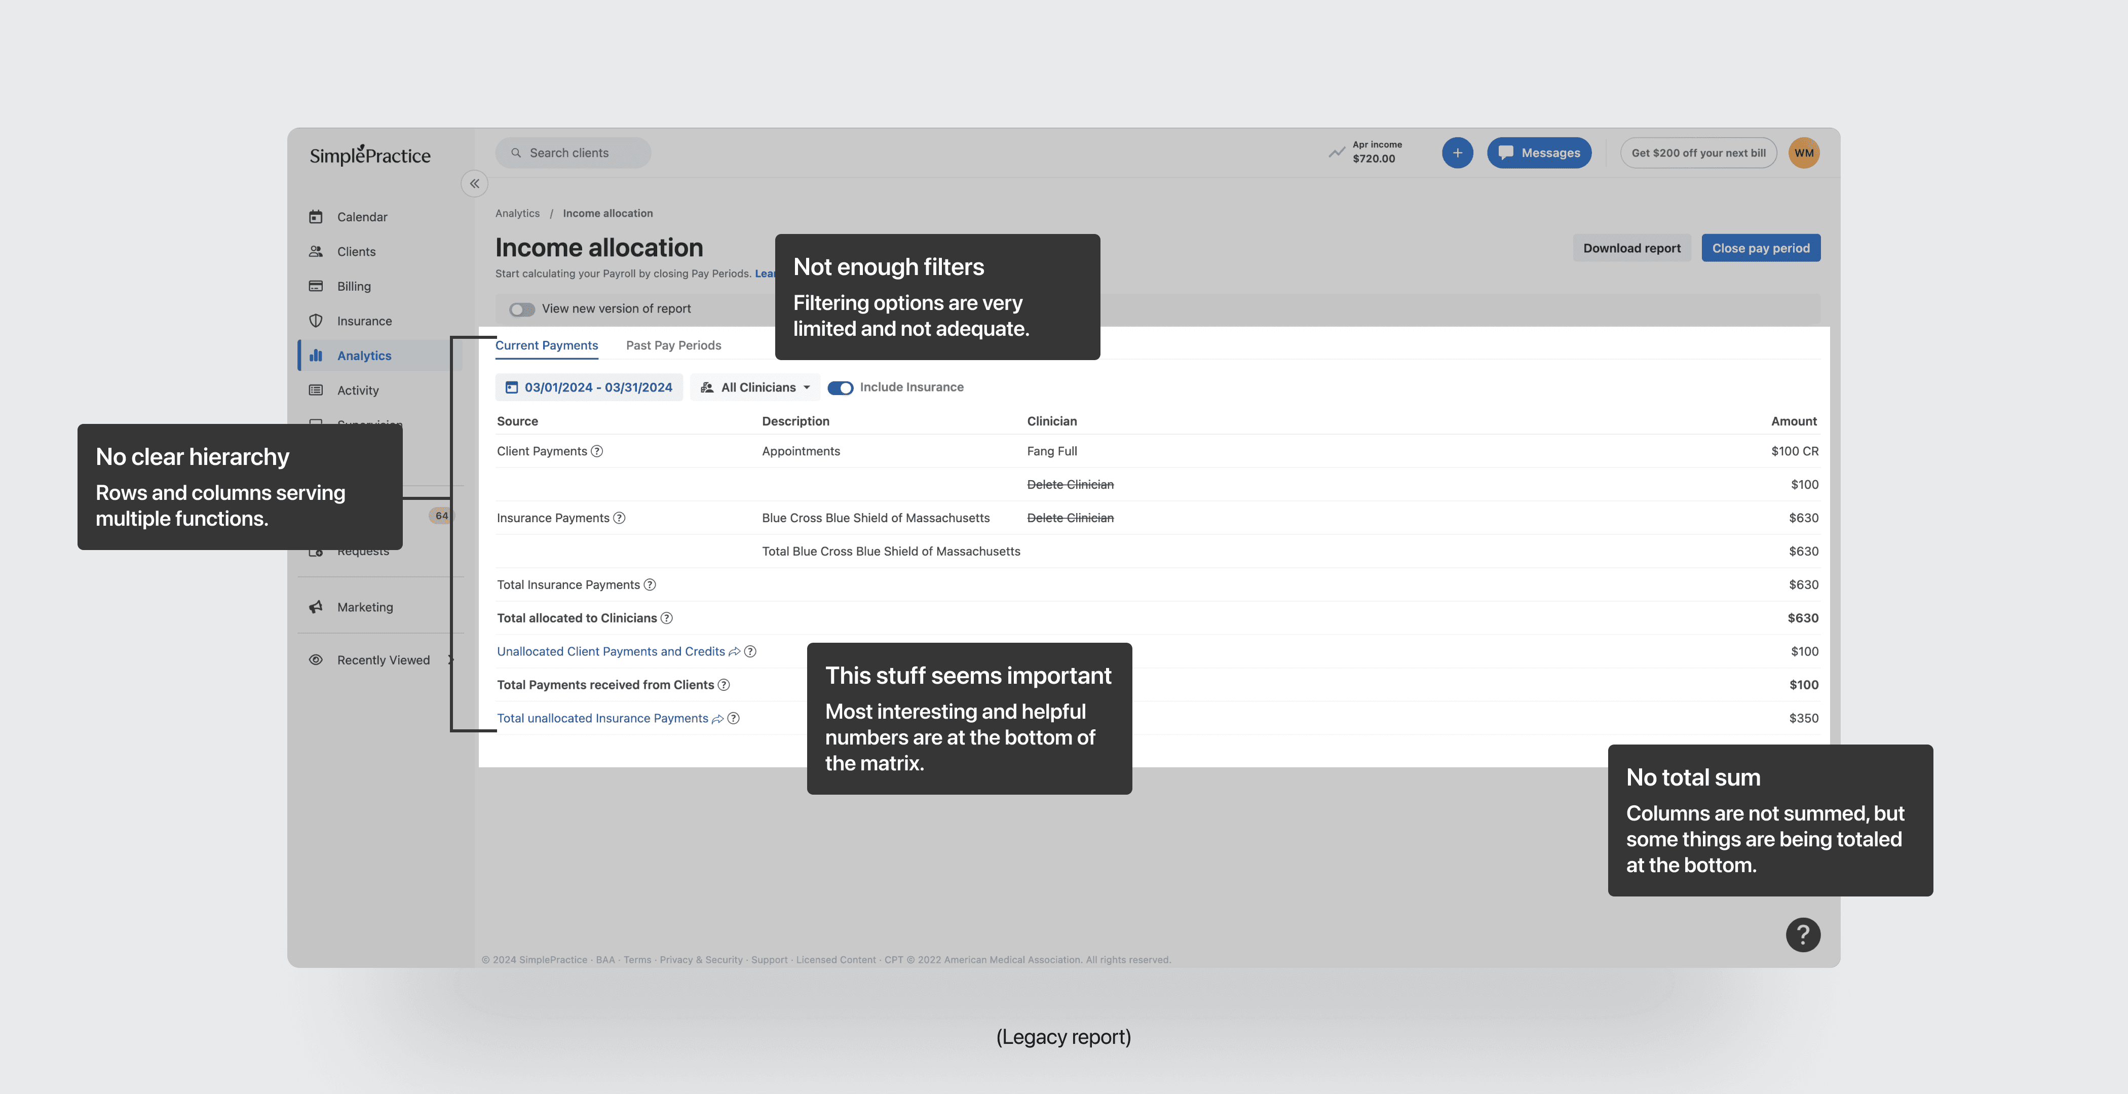2128x1094 pixels.
Task: Click the blue plus create button
Action: [x=1457, y=153]
